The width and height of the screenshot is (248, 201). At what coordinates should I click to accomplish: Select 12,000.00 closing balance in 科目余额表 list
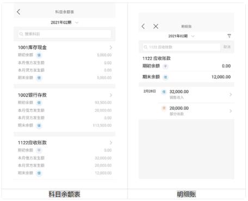point(103,173)
